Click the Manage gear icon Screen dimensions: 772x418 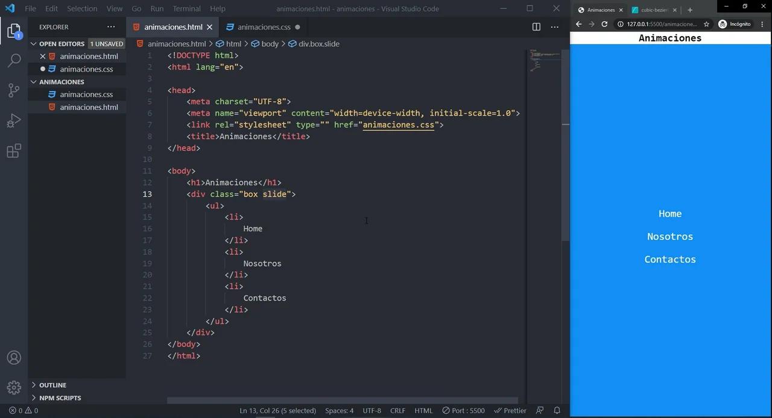(14, 387)
